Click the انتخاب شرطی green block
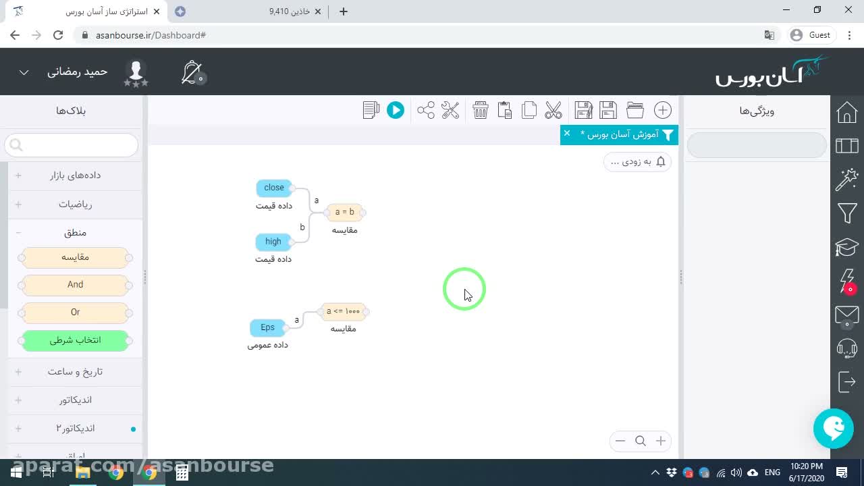 [75, 340]
